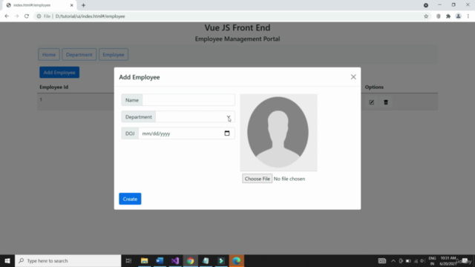
Task: Click the browser back arrow
Action: pyautogui.click(x=7, y=16)
